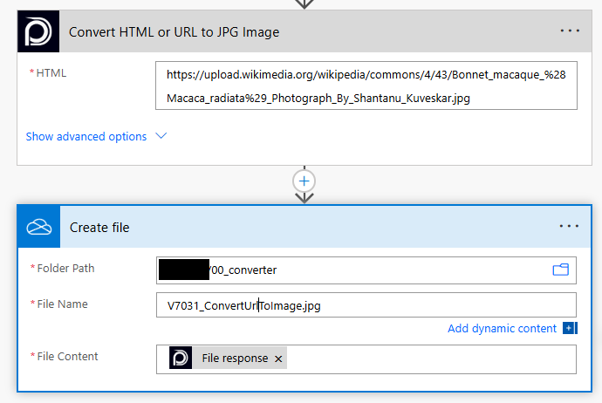Click the PDF4me icon inside File response token
602x403 pixels.
point(181,359)
